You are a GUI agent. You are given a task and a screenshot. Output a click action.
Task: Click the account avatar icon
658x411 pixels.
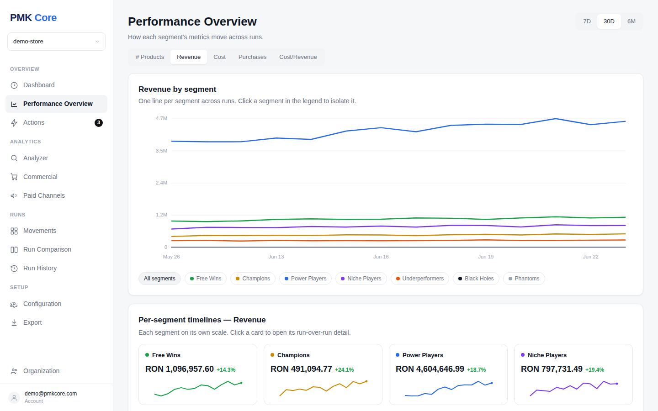point(14,398)
